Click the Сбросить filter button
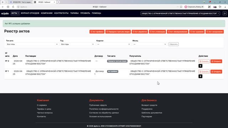The height and width of the screenshot is (128, 228). (x=173, y=44)
